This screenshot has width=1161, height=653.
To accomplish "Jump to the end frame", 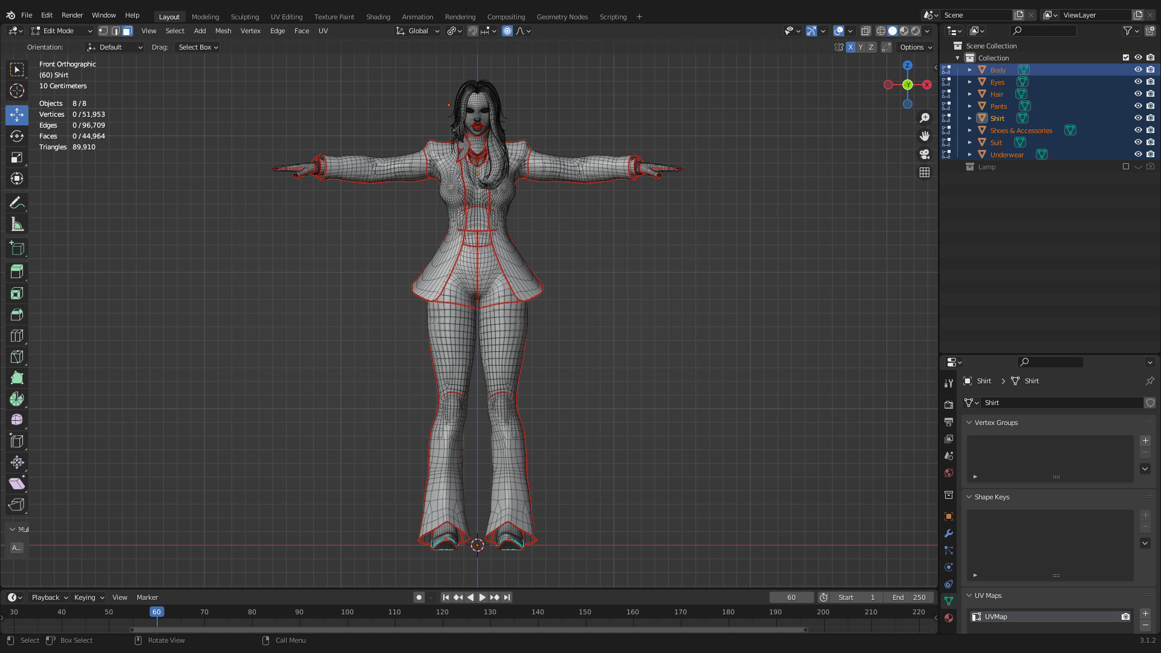I will (x=507, y=597).
